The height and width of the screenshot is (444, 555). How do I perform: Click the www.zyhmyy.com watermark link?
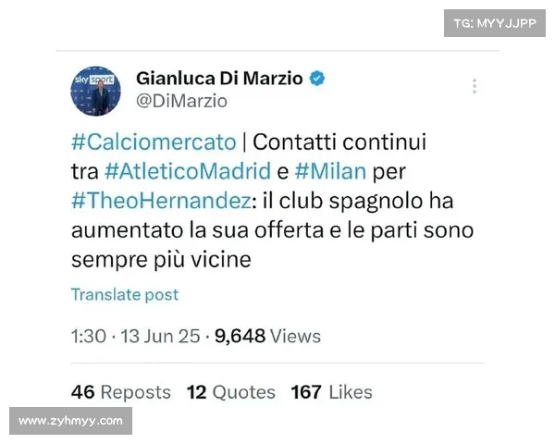point(71,421)
